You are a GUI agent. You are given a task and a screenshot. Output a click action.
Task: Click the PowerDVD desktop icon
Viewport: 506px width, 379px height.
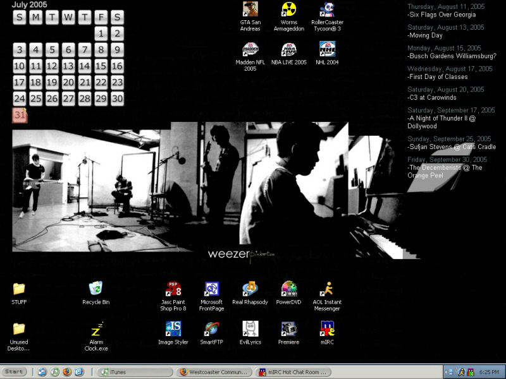click(289, 293)
